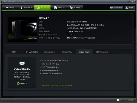
Task: Click the checkmark beside GeForce 359.00 Driver 以上
Action: pyautogui.click(x=41, y=73)
